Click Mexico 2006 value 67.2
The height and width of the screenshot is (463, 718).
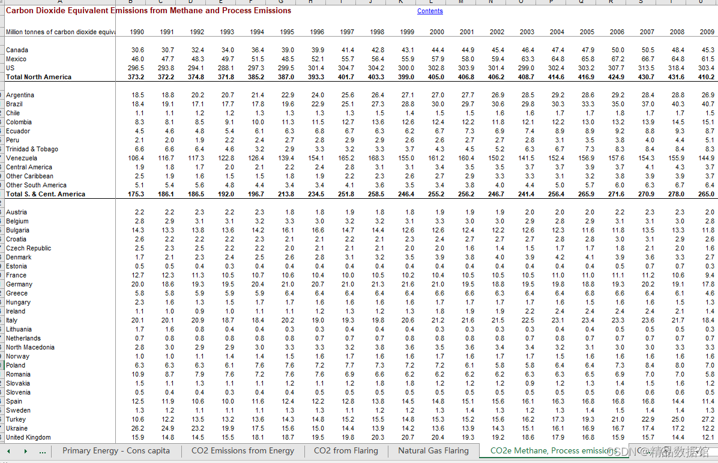(x=618, y=59)
